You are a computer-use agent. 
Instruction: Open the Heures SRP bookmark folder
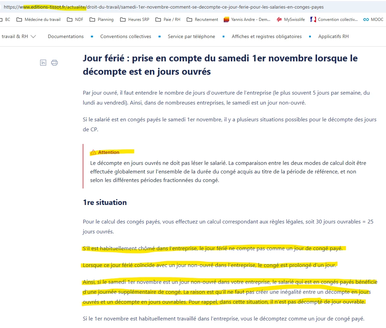click(134, 20)
